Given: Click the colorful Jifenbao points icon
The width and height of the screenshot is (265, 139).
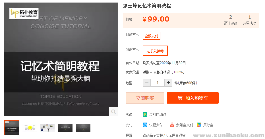Looking at the screenshot, I should 199,125.
